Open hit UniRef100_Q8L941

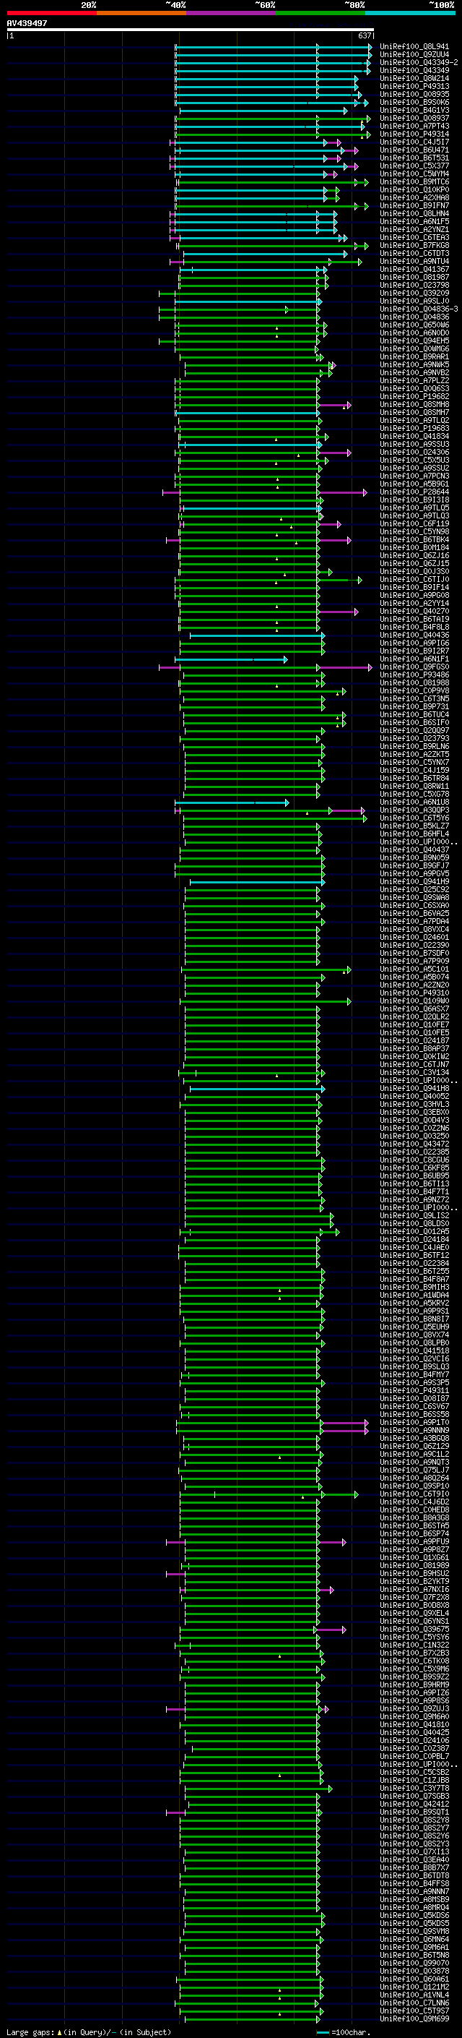414,47
